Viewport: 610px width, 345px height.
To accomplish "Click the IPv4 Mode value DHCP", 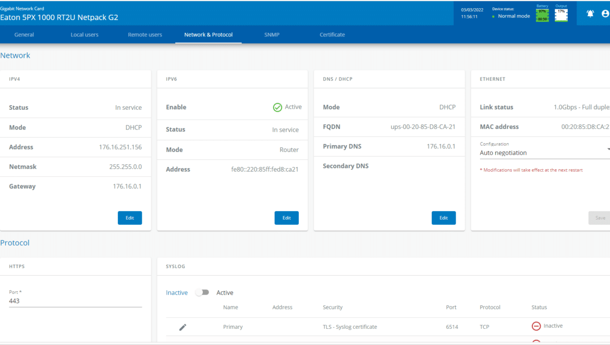I will pos(133,127).
